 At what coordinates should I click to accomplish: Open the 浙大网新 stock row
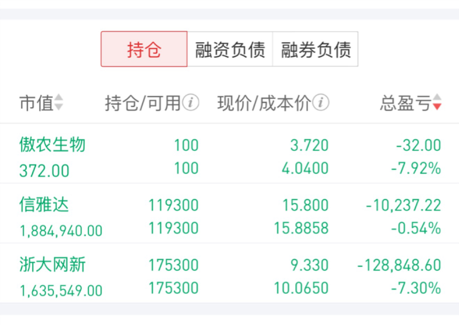229,273
